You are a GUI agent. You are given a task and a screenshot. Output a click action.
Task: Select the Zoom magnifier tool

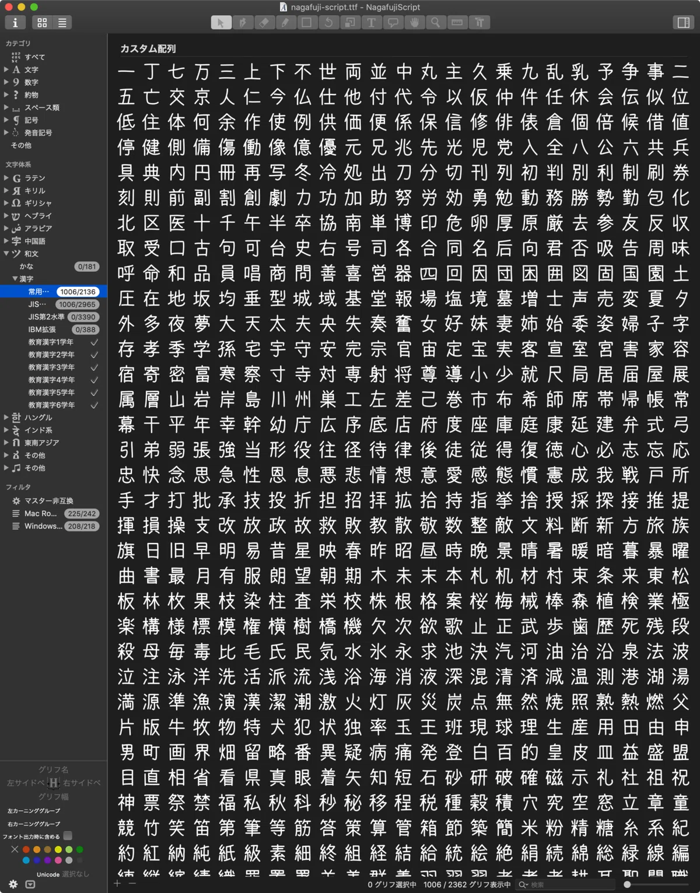(x=436, y=23)
